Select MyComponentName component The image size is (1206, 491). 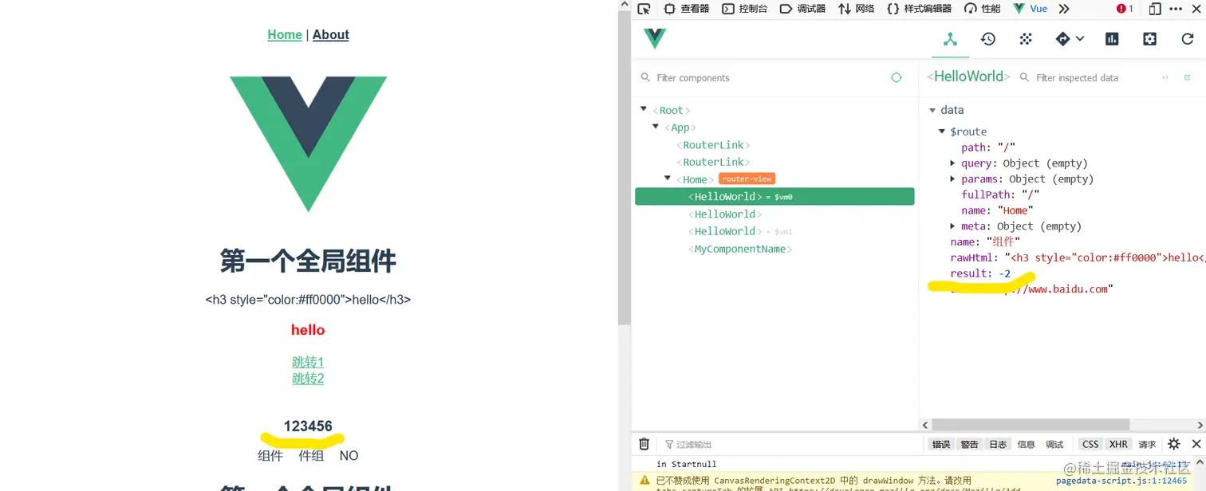[740, 249]
